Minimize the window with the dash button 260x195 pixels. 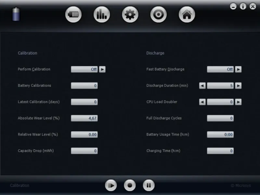[x=233, y=6]
